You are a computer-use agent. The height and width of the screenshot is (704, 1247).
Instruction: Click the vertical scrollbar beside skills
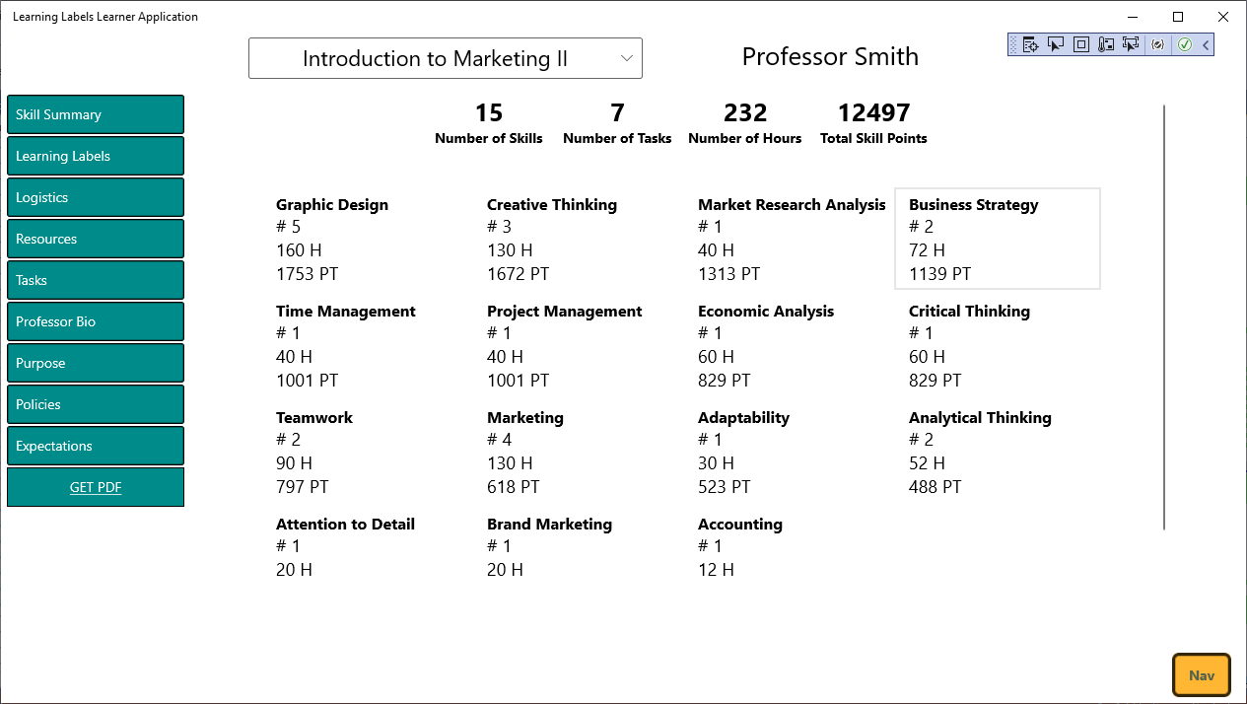(x=1164, y=317)
